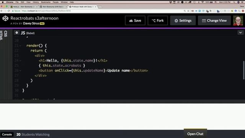
Task: Click the updateName code on line 26
Action: click(93, 71)
